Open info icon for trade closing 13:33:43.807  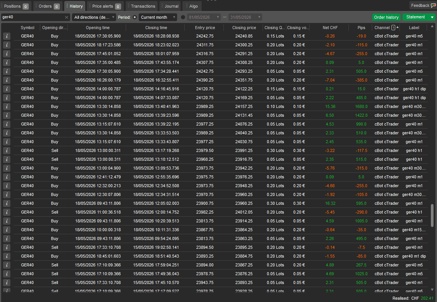7,142
